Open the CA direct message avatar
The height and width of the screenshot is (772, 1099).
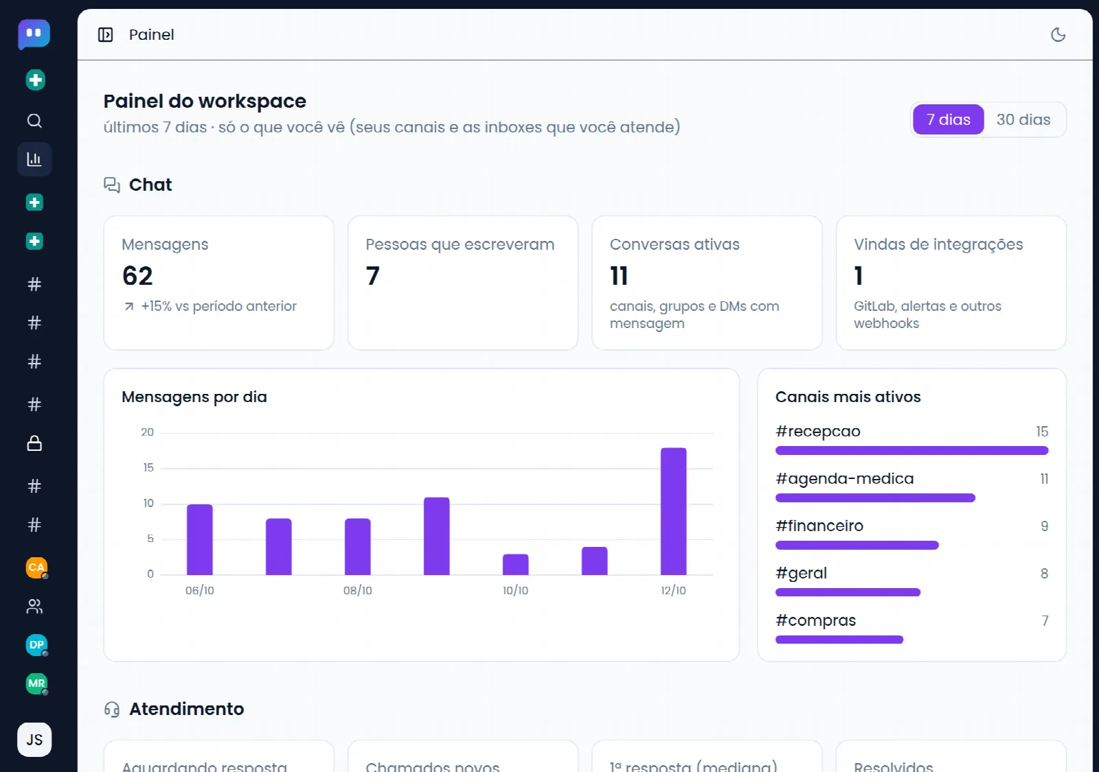(36, 568)
